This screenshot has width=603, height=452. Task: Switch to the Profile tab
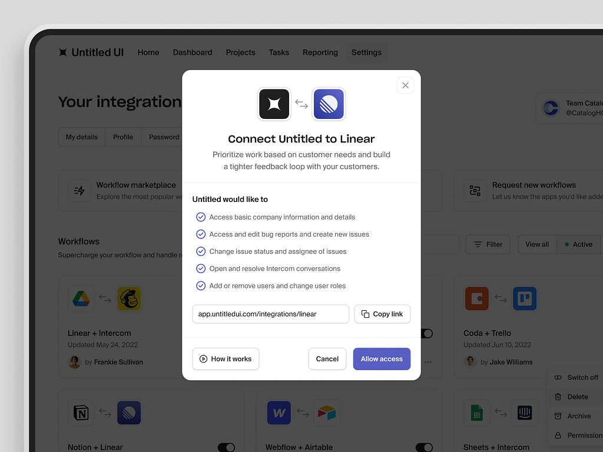point(123,137)
